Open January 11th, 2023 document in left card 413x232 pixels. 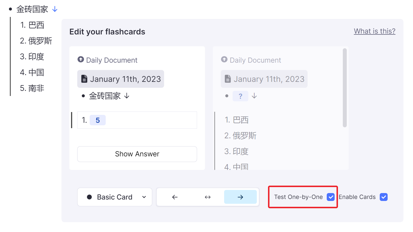(x=125, y=79)
